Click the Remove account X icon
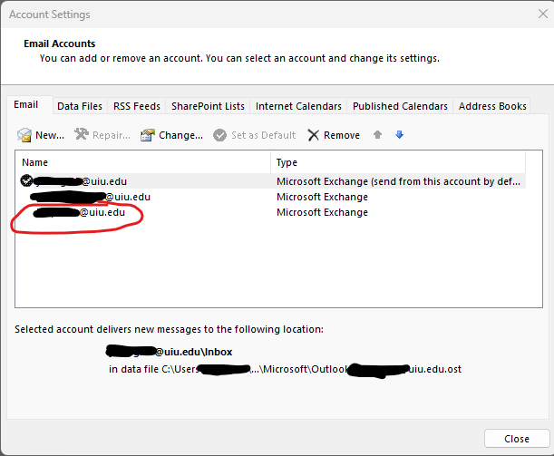The image size is (554, 456). [313, 135]
